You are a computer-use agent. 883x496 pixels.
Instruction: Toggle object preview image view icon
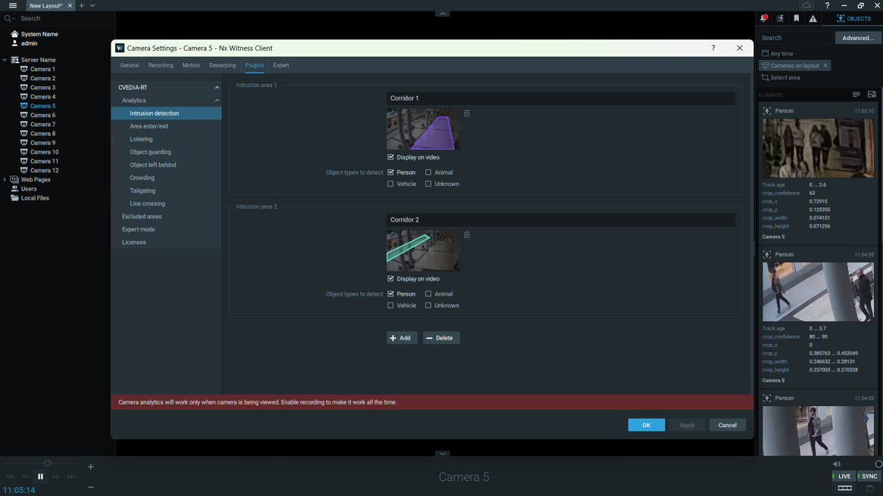[x=872, y=95]
